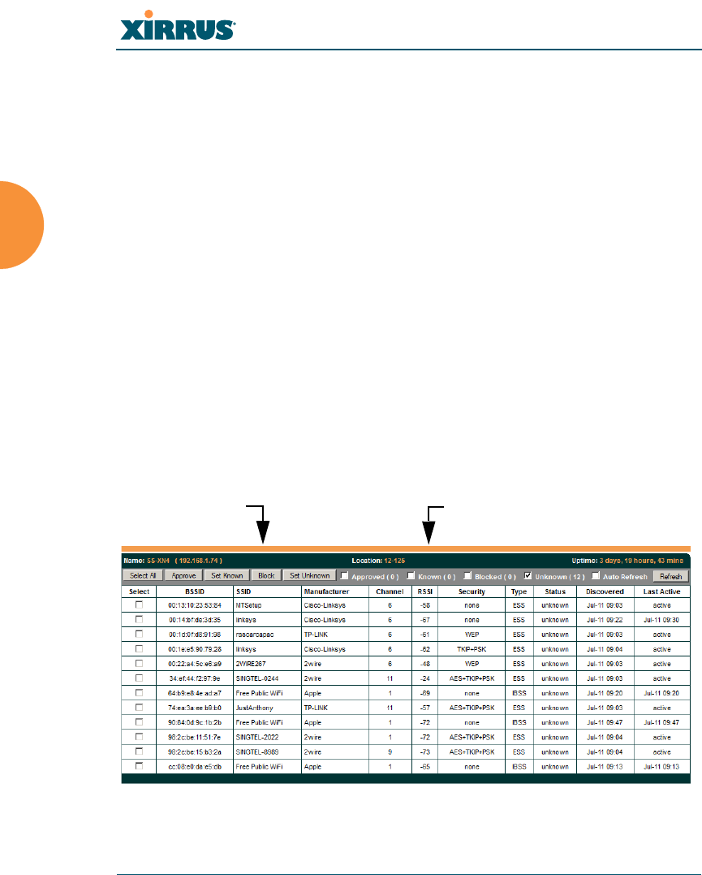Click the Select All button

point(143,576)
